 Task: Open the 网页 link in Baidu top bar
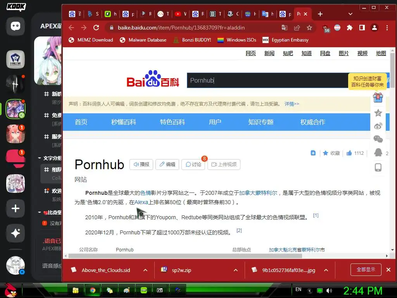click(251, 53)
